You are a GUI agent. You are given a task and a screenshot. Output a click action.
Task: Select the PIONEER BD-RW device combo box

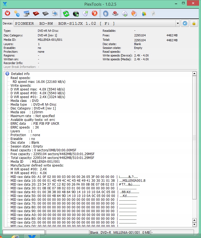click(x=94, y=23)
